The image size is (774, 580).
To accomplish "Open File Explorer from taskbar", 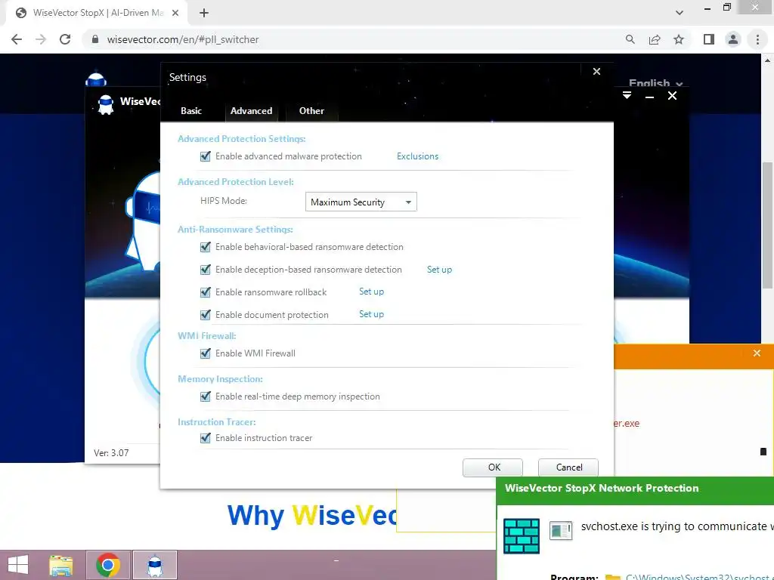I will [61, 565].
